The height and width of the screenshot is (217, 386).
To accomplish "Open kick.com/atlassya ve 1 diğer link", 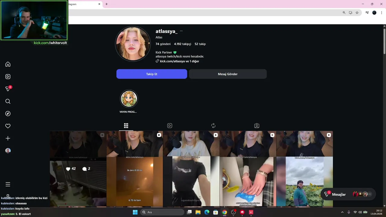I will (x=177, y=61).
